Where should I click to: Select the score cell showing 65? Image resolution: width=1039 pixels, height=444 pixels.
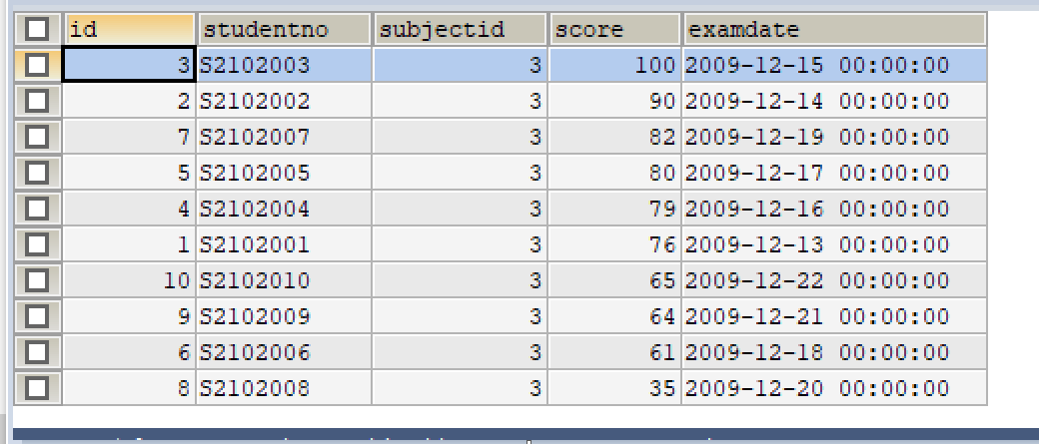(x=615, y=280)
